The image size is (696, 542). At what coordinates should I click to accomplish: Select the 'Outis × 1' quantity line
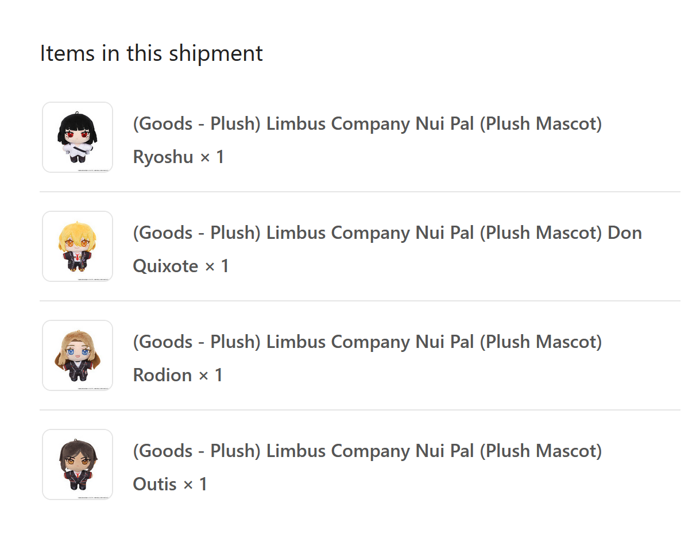click(x=170, y=484)
